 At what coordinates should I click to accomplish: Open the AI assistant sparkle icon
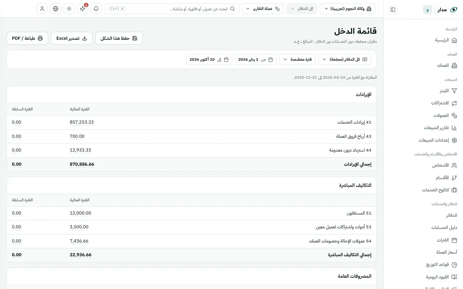83,9
